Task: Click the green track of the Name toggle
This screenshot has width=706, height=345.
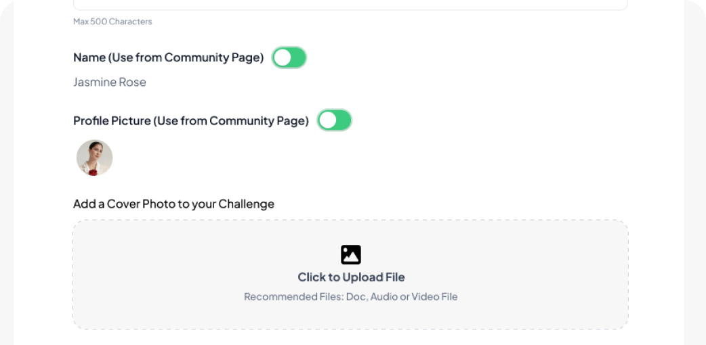Action: [x=298, y=58]
